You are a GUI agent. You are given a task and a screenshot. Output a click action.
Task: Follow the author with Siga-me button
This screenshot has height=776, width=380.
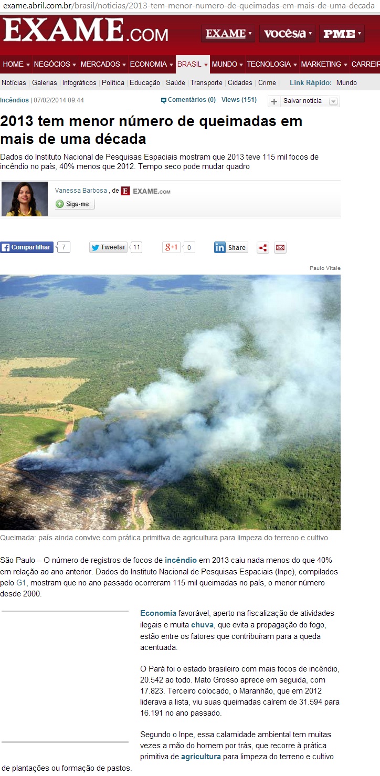pos(75,204)
